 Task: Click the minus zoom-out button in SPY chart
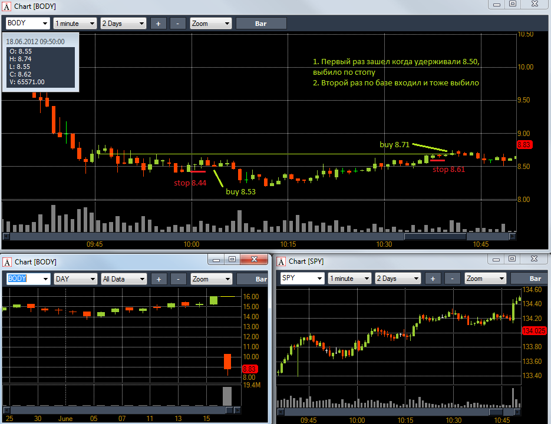(x=452, y=278)
